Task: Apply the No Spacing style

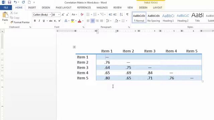Action: [x=153, y=17]
